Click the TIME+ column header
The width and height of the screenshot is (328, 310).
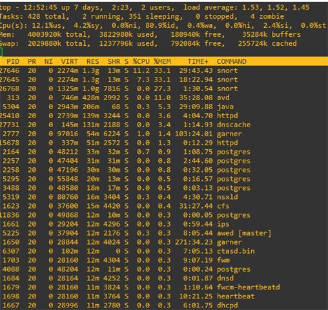pos(198,61)
